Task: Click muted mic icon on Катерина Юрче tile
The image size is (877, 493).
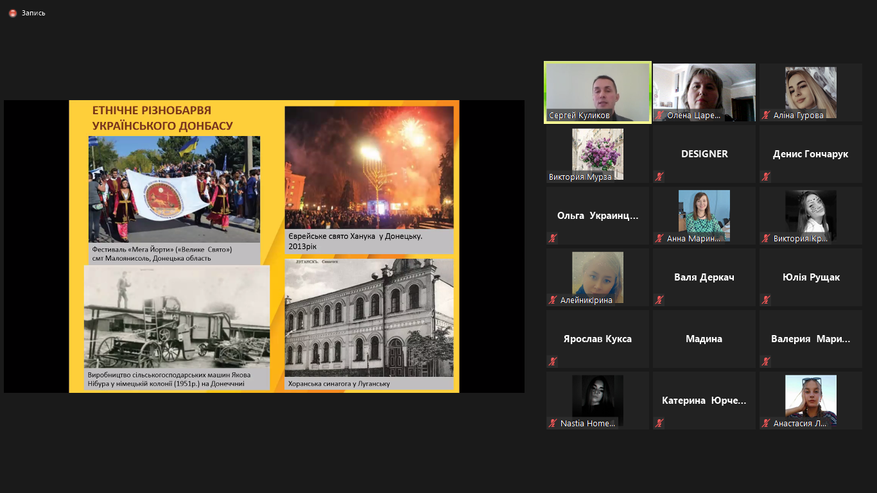Action: [x=659, y=423]
